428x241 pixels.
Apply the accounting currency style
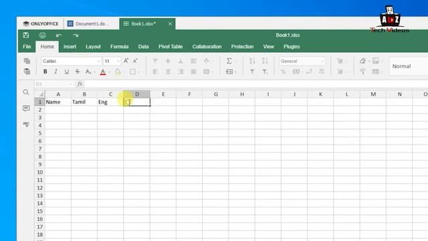[x=296, y=72]
